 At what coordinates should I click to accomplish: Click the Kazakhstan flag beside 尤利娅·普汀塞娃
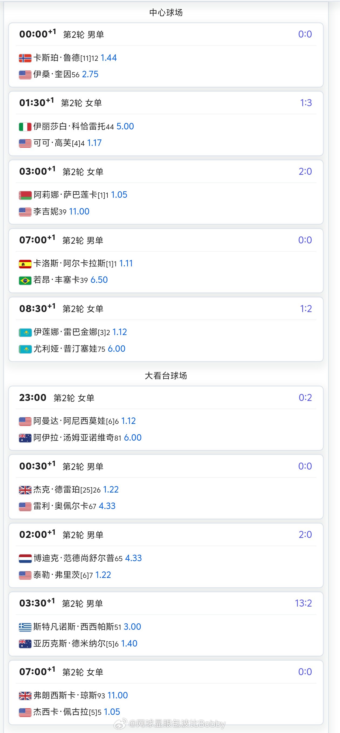pos(25,349)
